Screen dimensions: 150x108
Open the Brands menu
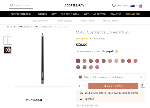pyautogui.click(x=42, y=14)
